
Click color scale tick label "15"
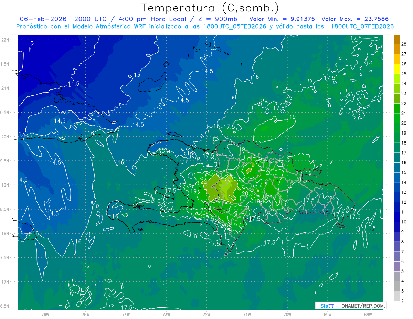pos(404,172)
